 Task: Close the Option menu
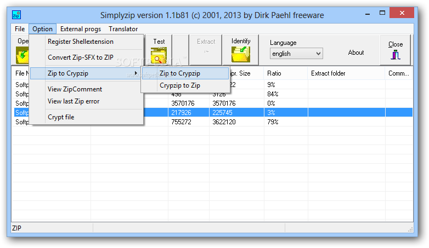point(42,29)
